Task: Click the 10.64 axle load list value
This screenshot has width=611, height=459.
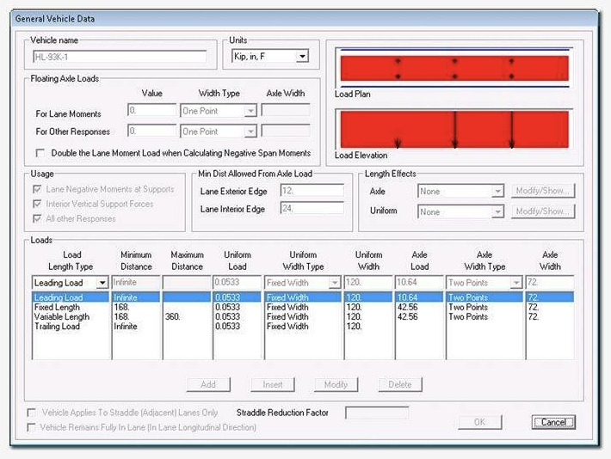Action: click(407, 297)
